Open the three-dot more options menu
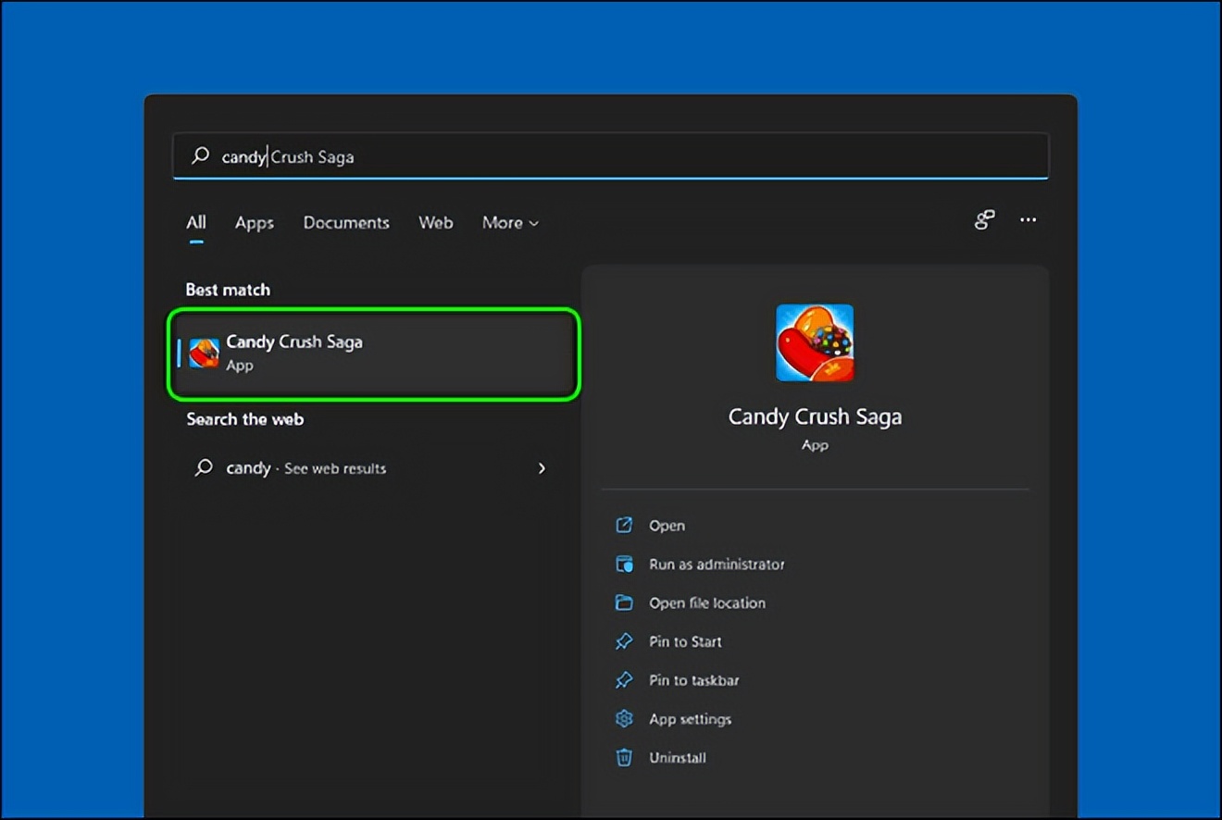Screen dimensions: 1222x820 point(1028,220)
